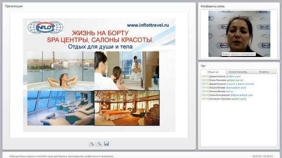
Task: Save the presentation with the floppy disk icon
Action: click(106, 144)
